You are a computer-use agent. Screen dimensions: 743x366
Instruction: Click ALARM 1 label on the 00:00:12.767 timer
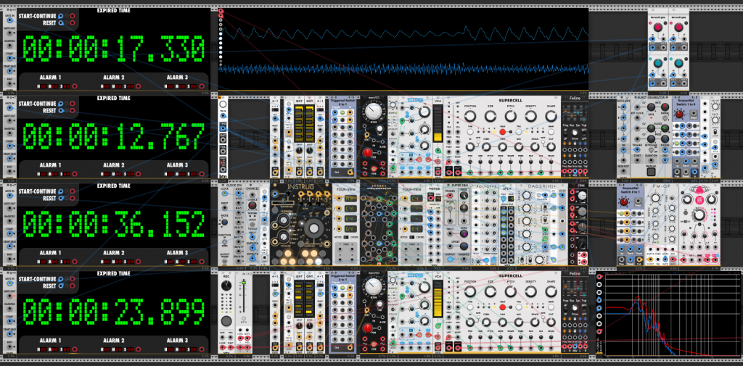tap(50, 165)
